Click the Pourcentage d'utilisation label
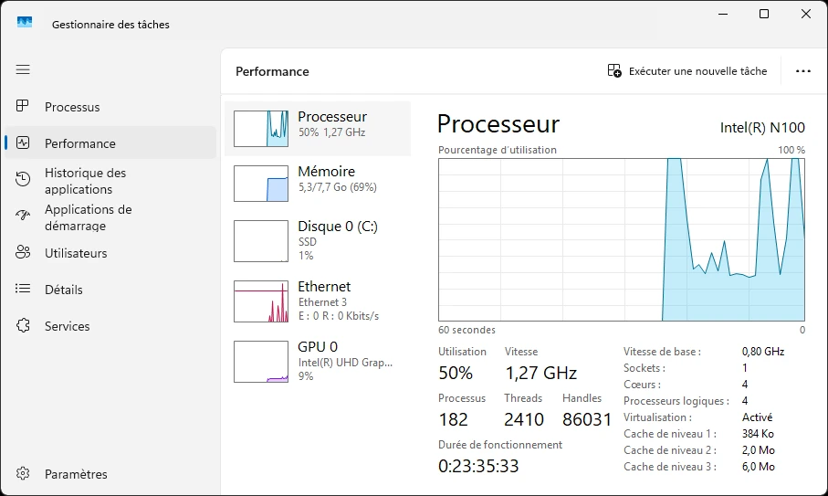 [x=498, y=150]
